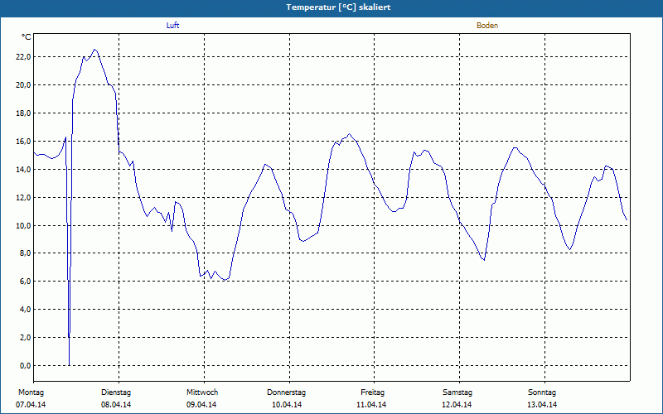The image size is (663, 414).
Task: Select the 'Mittwoch' day label
Action: [202, 392]
